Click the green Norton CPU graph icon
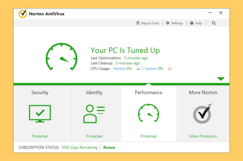Screen dimensions: 243x161 pyautogui.click(x=138, y=68)
